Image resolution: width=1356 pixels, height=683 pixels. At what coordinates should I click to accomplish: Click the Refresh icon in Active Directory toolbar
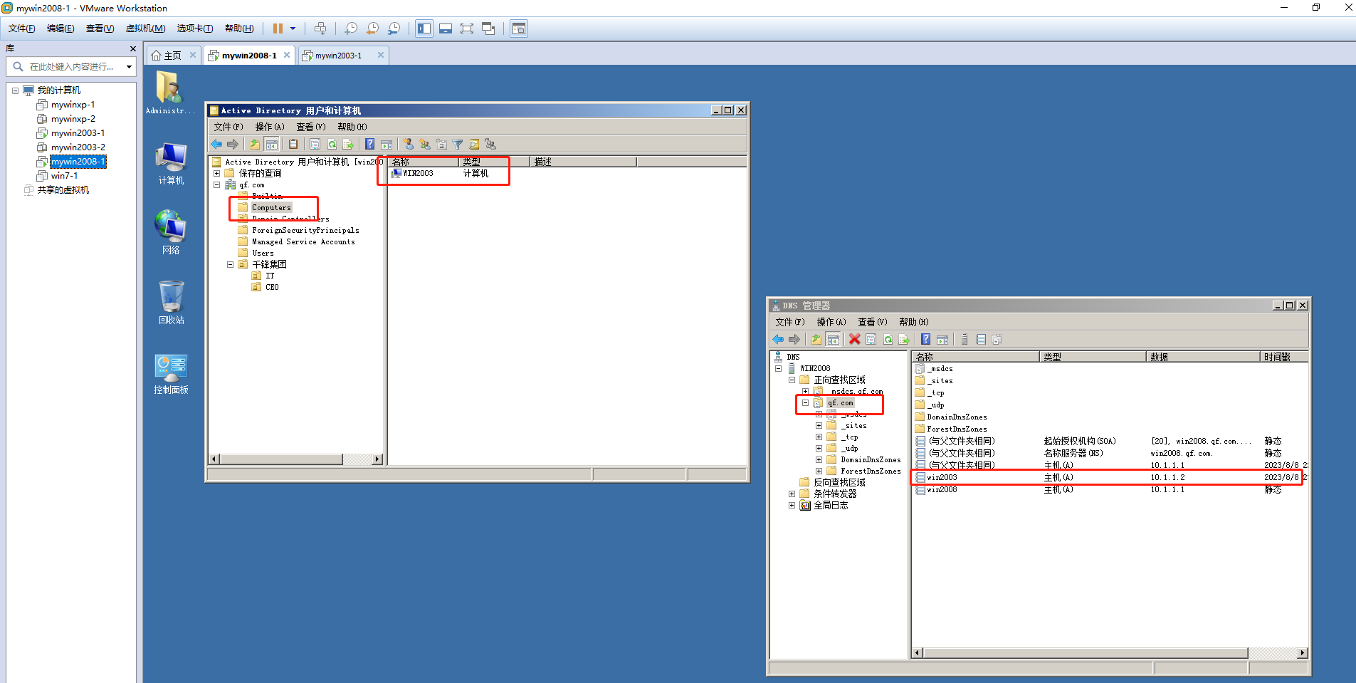332,144
